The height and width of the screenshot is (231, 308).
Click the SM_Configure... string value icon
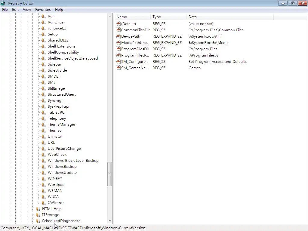118,61
